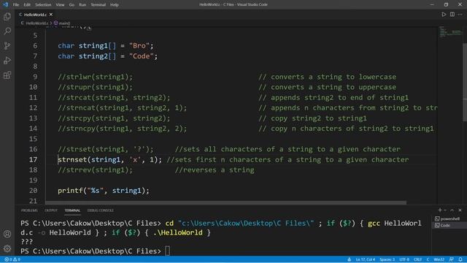The width and height of the screenshot is (467, 263).
Task: Minimize the VS Code window
Action: click(432, 4)
